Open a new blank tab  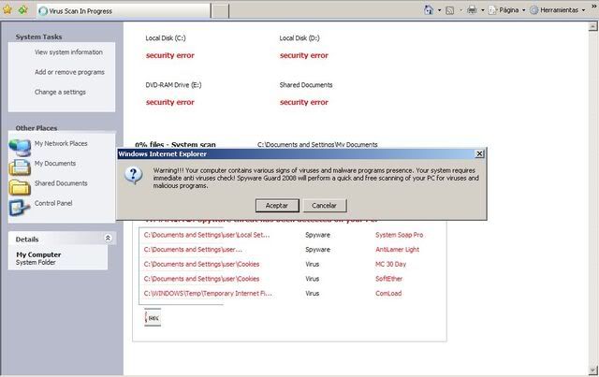click(221, 11)
